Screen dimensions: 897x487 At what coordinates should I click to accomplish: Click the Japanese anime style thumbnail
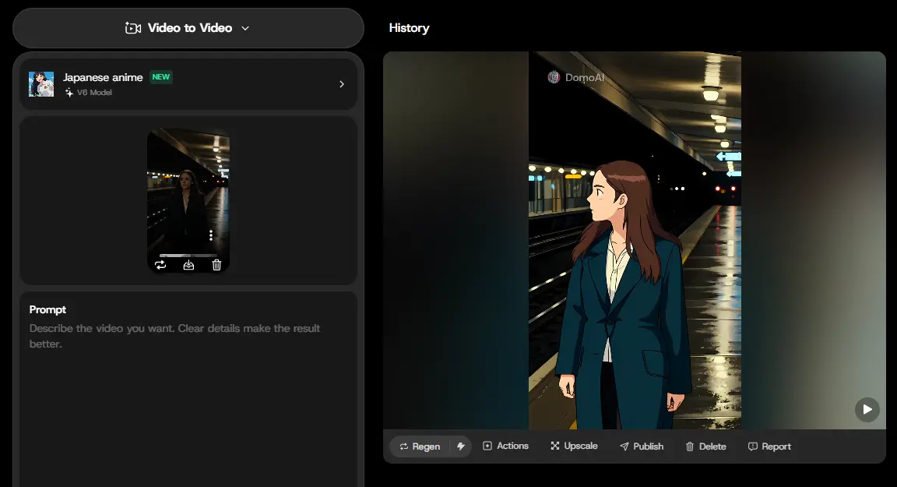(41, 84)
